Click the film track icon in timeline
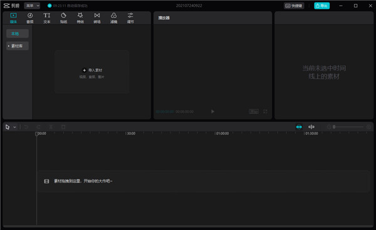The image size is (376, 230). tap(46, 181)
